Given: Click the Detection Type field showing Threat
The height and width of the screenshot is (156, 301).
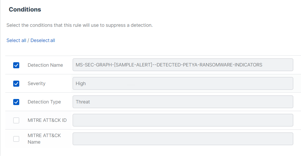Looking at the screenshot, I should pos(183,102).
